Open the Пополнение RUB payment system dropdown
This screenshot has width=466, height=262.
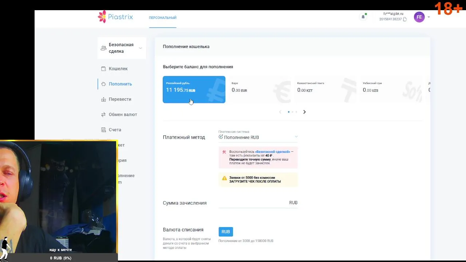(x=258, y=137)
